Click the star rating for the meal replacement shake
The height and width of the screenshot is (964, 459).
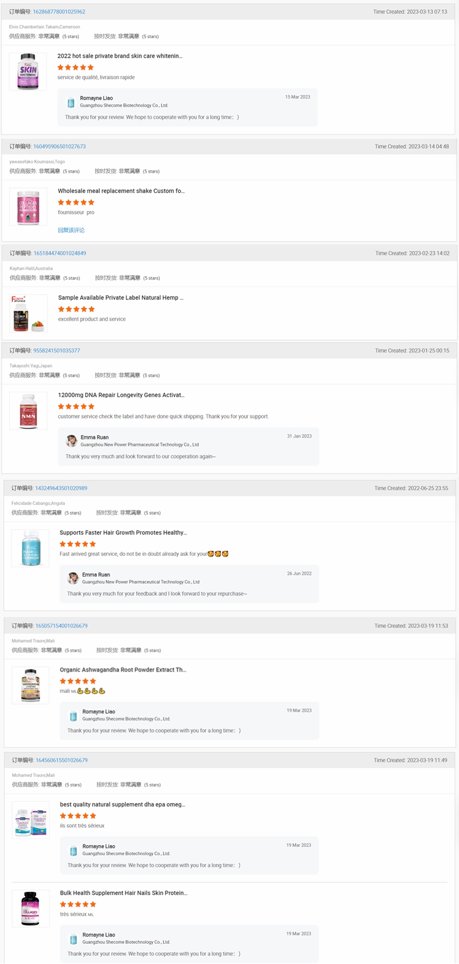click(x=76, y=202)
